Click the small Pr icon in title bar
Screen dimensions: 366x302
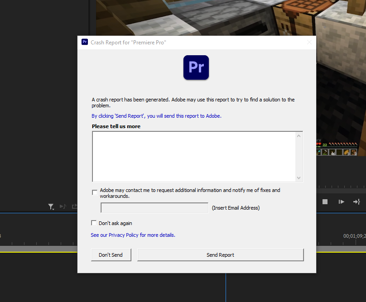click(85, 42)
